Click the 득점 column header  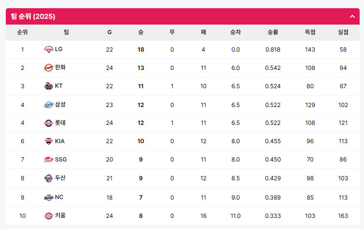(x=310, y=32)
